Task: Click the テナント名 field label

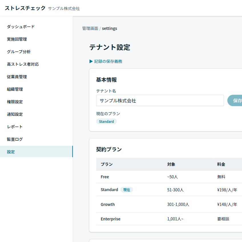Action: pyautogui.click(x=106, y=91)
